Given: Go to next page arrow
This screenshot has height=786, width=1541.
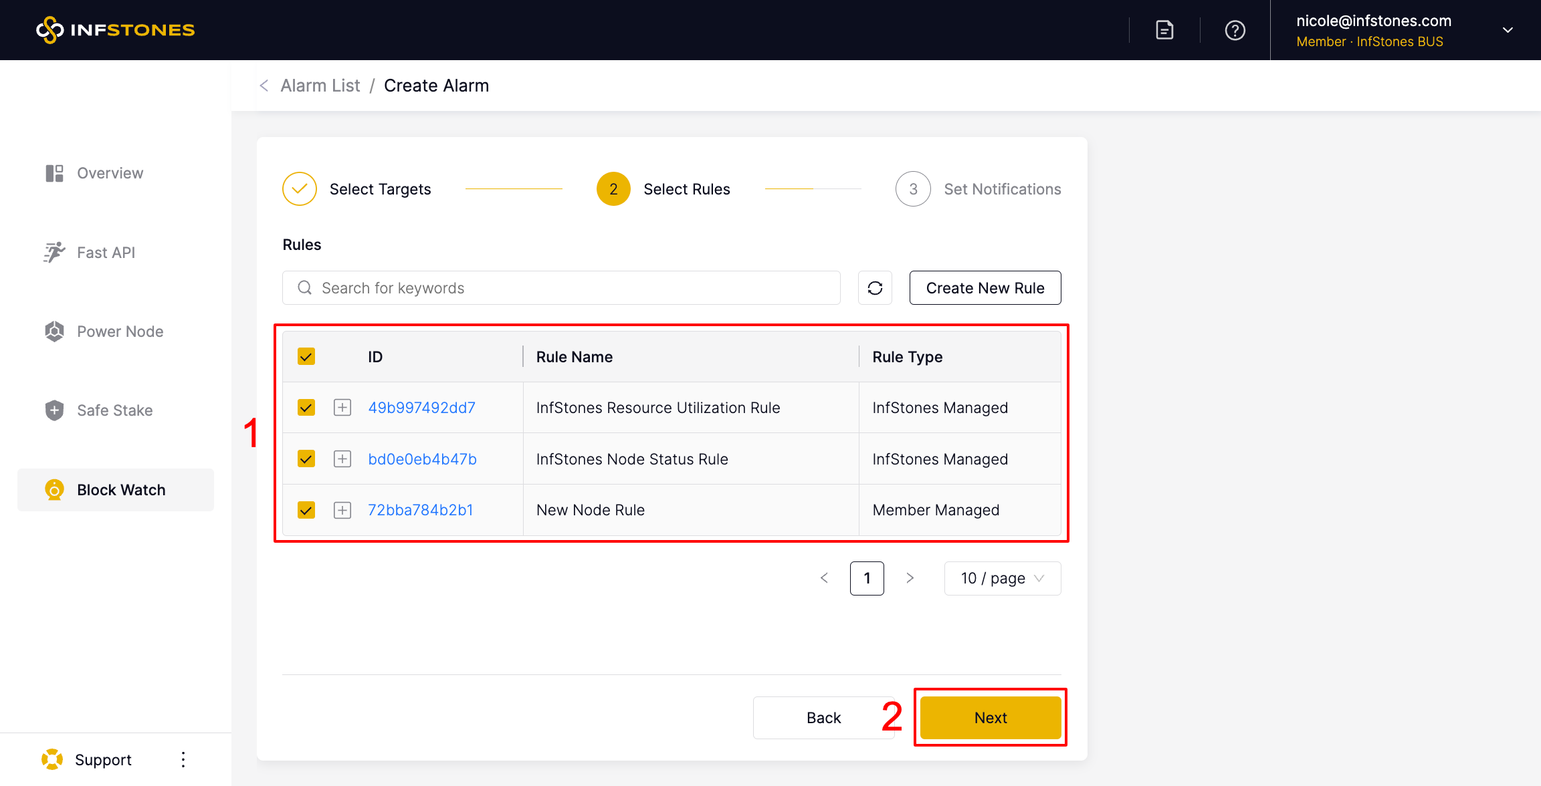Looking at the screenshot, I should (x=910, y=578).
